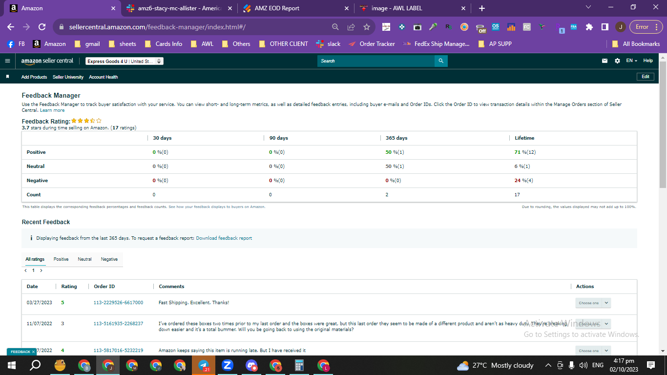Open Choose one dropdown for order 113-2229526-6617000
The image size is (667, 375).
point(593,303)
